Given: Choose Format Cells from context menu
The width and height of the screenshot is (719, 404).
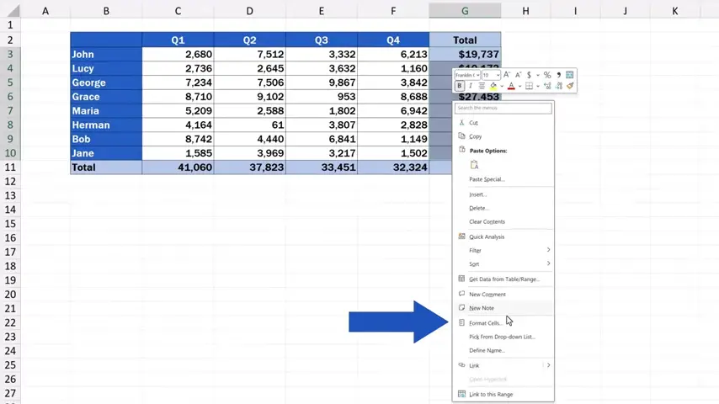Looking at the screenshot, I should click(485, 323).
